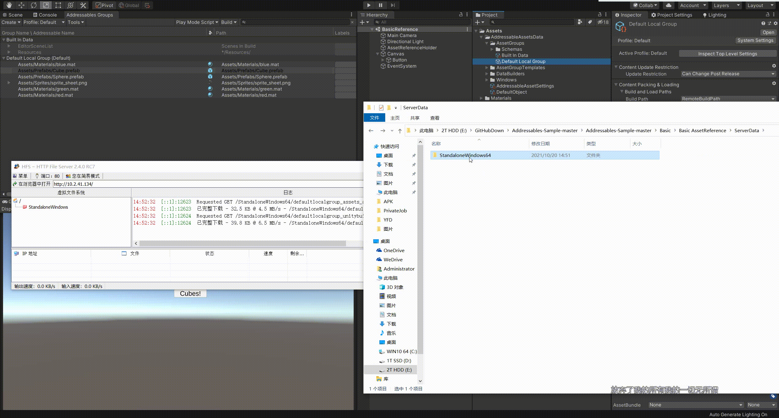Open the Update Restriction dropdown

(x=728, y=74)
